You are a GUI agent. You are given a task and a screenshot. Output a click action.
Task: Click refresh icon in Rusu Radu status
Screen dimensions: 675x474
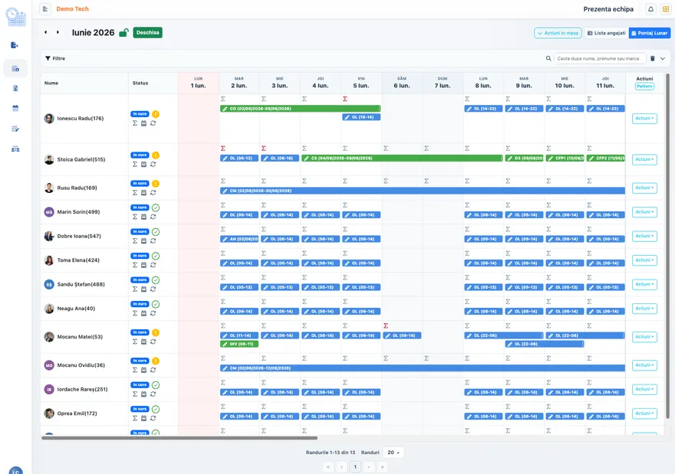coord(153,192)
